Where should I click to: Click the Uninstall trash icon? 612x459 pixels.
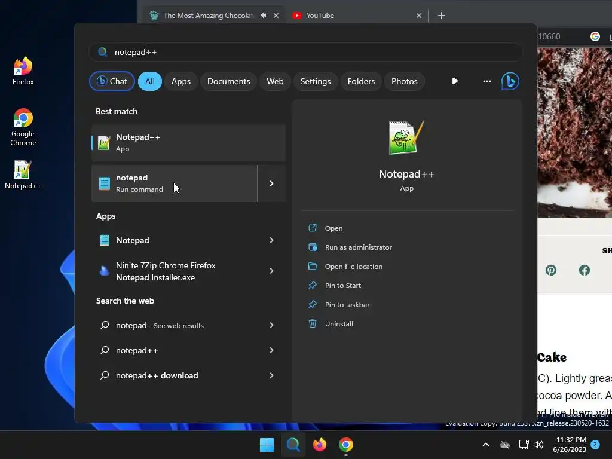click(x=313, y=323)
